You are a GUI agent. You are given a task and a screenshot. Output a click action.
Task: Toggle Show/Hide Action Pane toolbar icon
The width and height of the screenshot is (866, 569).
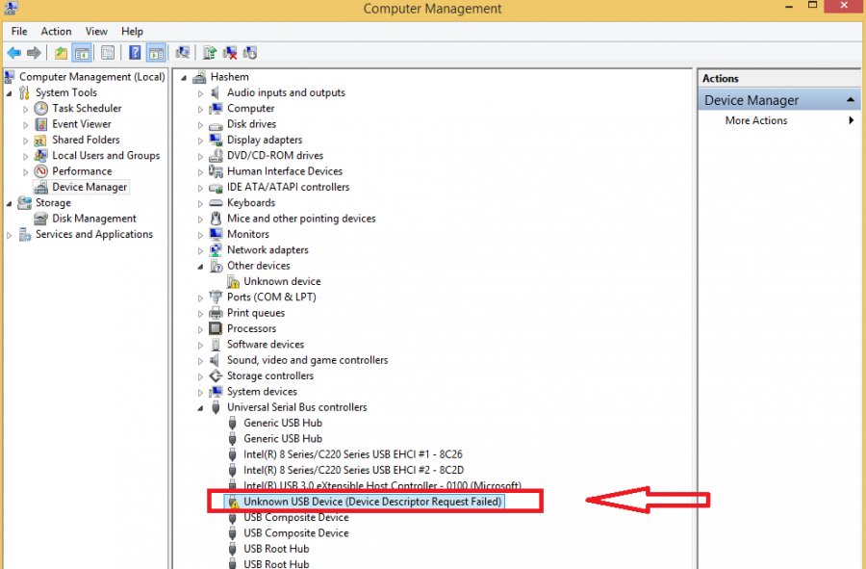[x=156, y=53]
